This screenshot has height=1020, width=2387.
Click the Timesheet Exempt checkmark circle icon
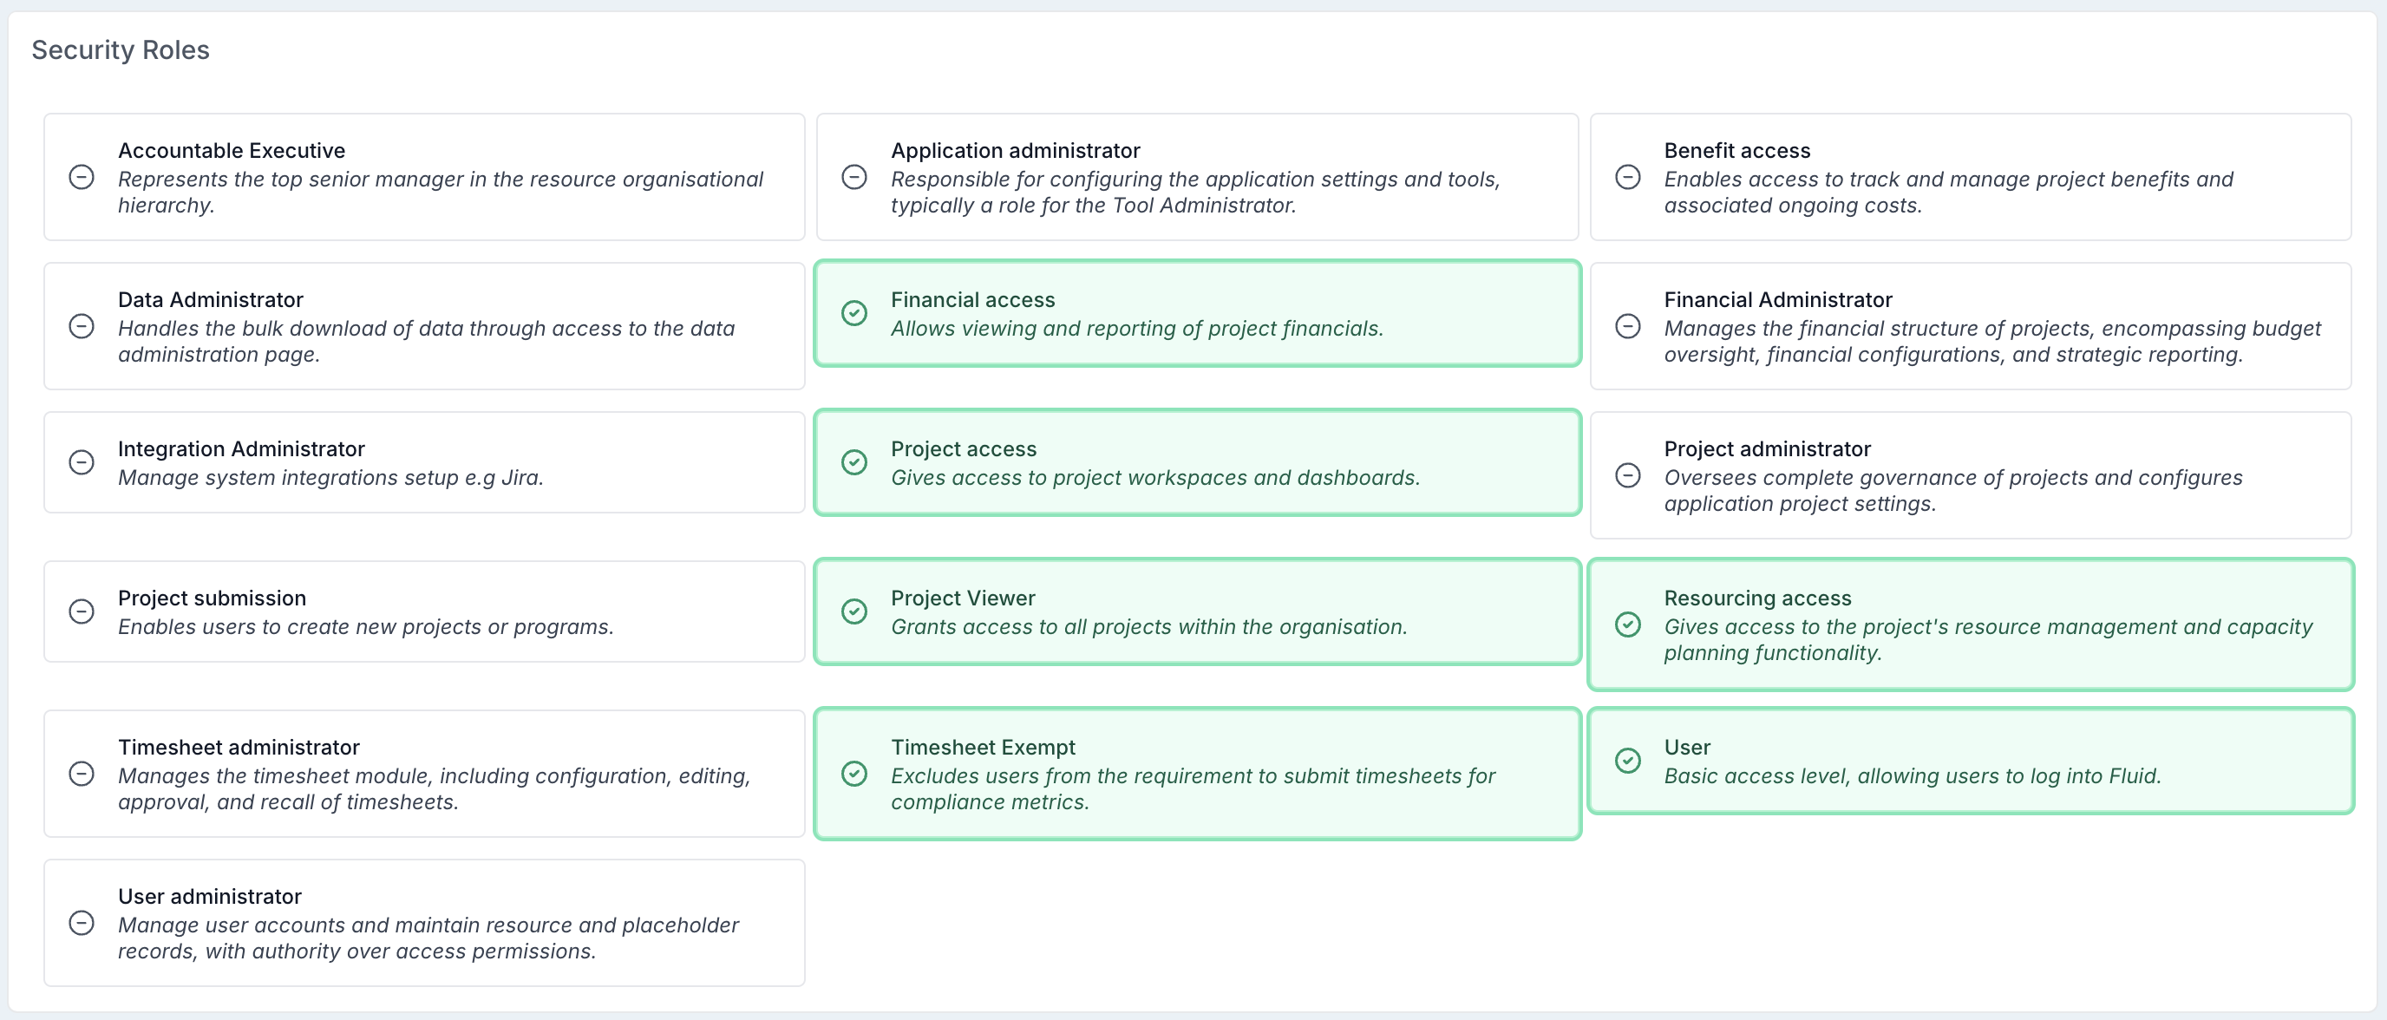[854, 774]
